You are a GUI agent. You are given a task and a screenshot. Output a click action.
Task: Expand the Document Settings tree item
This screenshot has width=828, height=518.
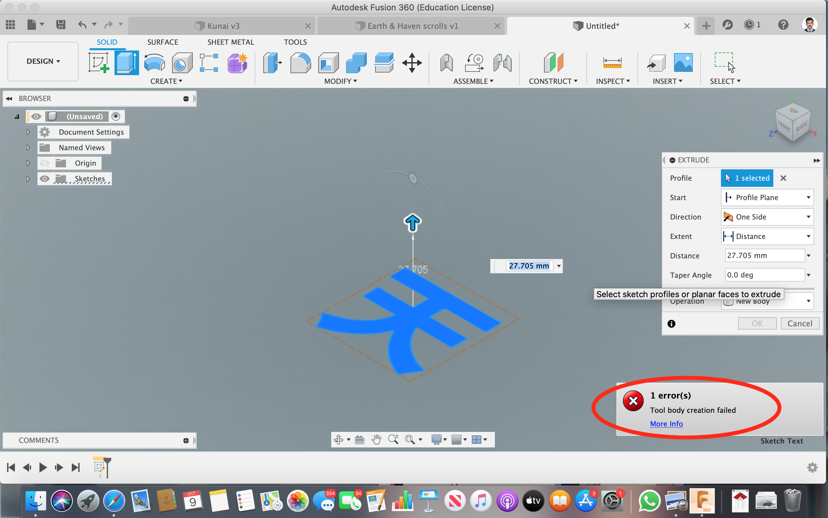(28, 132)
